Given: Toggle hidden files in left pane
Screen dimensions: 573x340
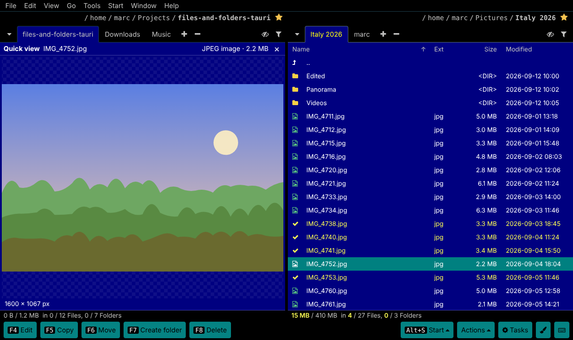Looking at the screenshot, I should (265, 34).
